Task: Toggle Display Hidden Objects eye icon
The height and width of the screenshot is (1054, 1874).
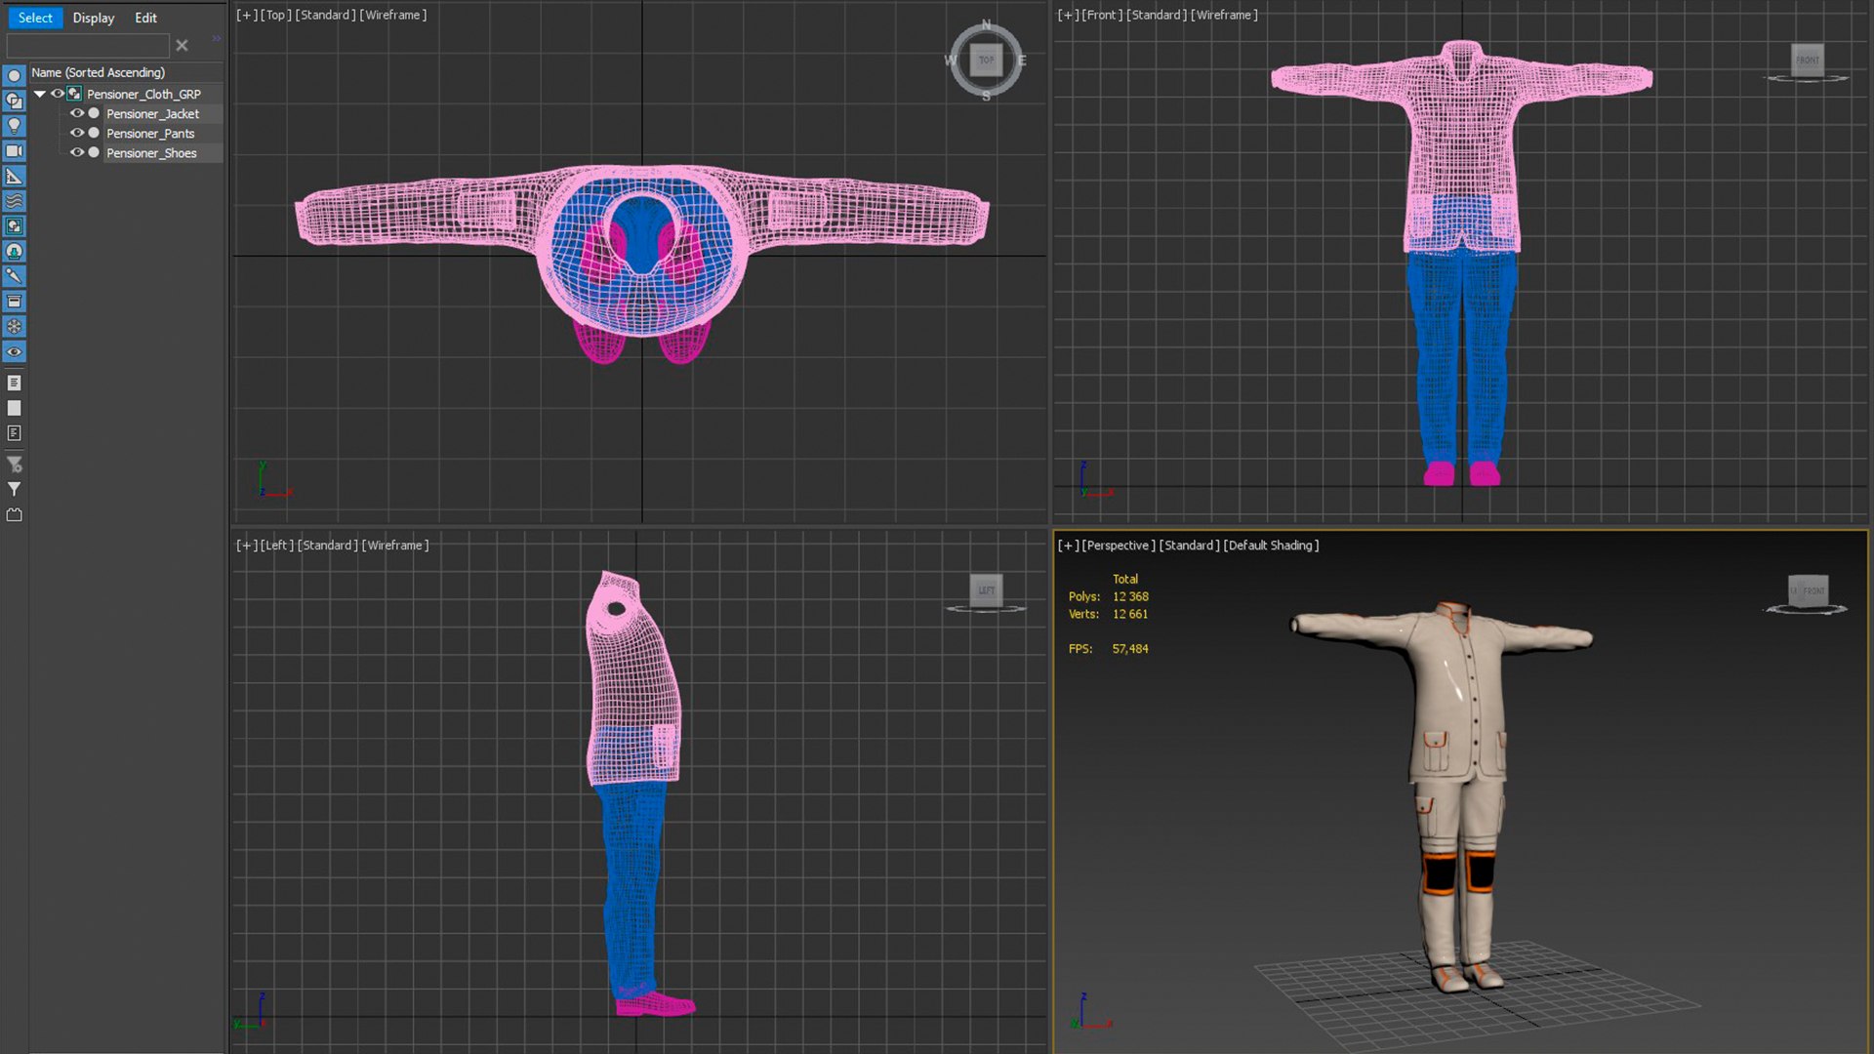Action: [14, 352]
